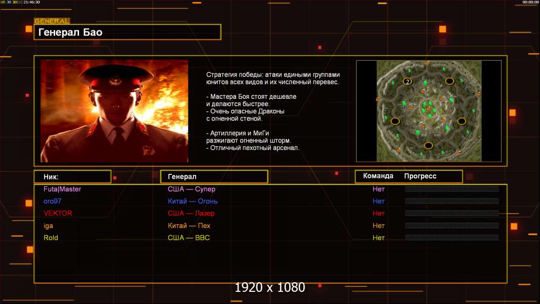This screenshot has width=540, height=304.
Task: Click the США — Супер general entry
Action: [191, 189]
